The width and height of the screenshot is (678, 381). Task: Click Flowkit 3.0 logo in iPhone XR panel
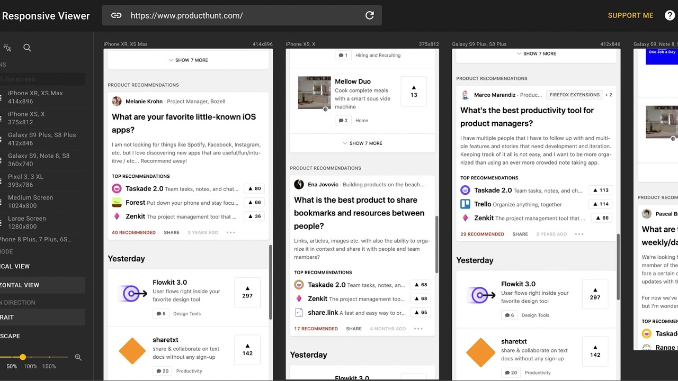(132, 294)
